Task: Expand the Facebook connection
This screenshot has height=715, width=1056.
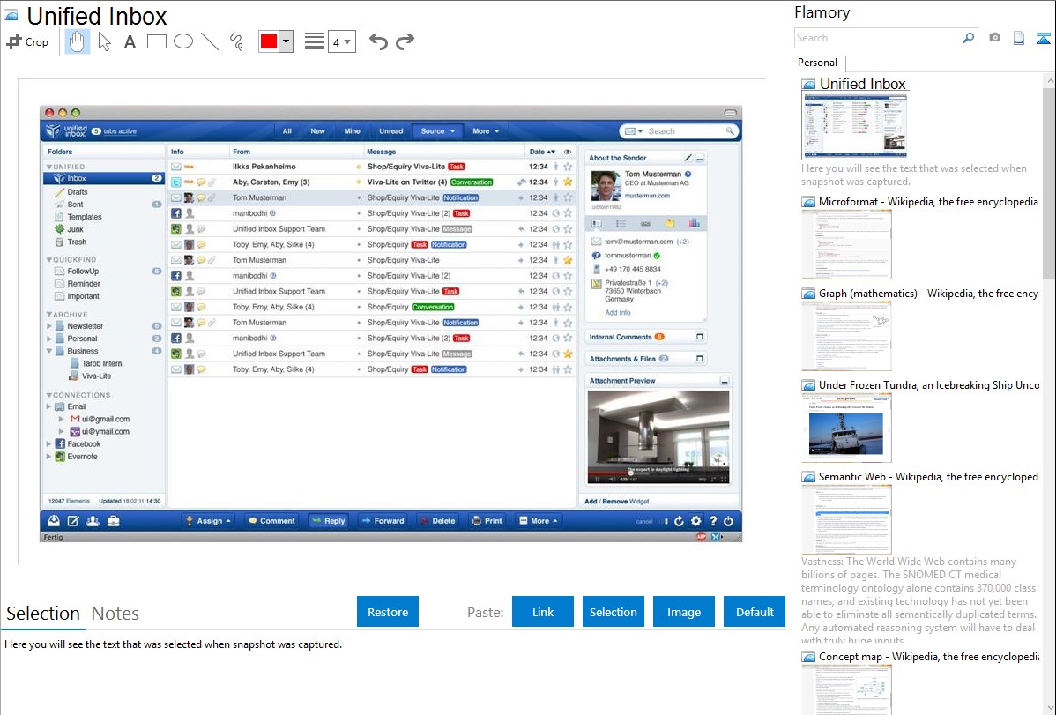Action: [x=48, y=444]
